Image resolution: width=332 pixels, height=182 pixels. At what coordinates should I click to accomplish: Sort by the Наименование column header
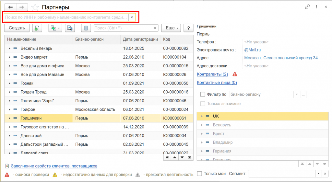pos(39,40)
